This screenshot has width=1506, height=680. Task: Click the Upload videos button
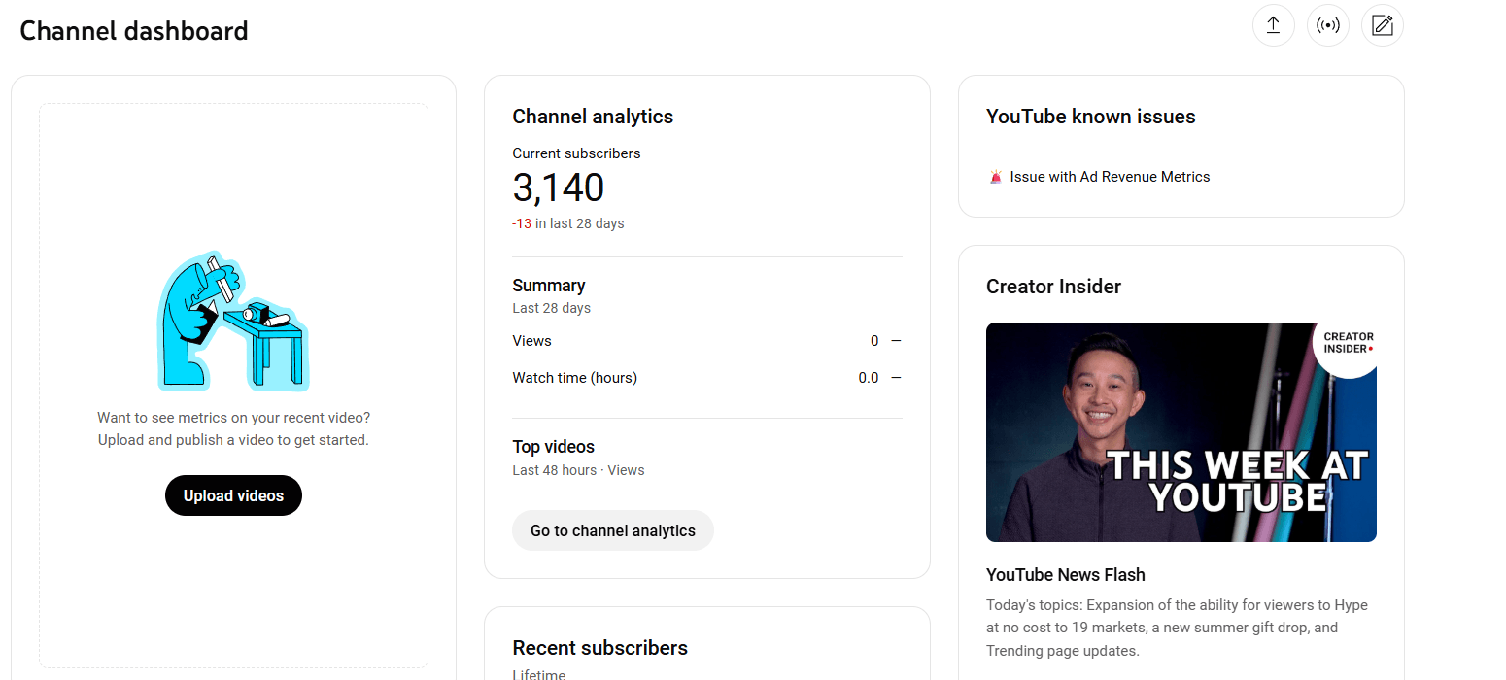tap(233, 495)
